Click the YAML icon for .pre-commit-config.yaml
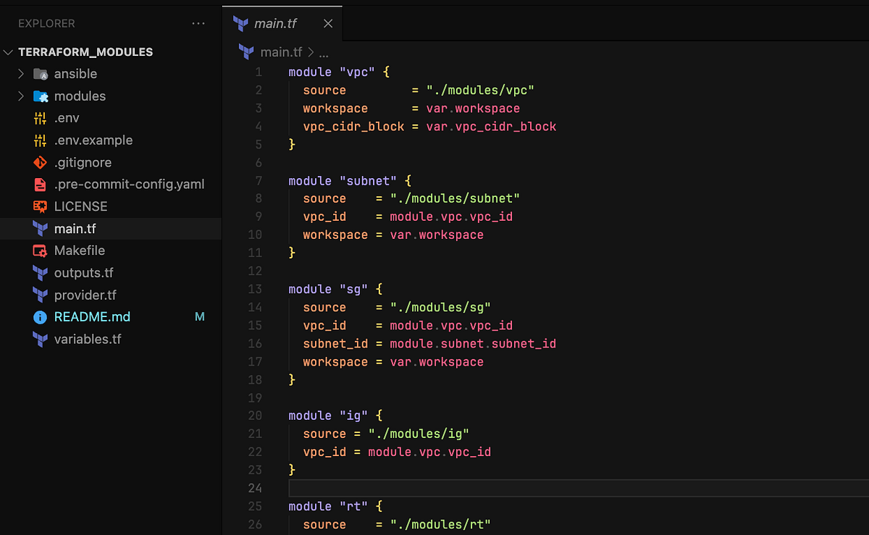 pyautogui.click(x=41, y=184)
